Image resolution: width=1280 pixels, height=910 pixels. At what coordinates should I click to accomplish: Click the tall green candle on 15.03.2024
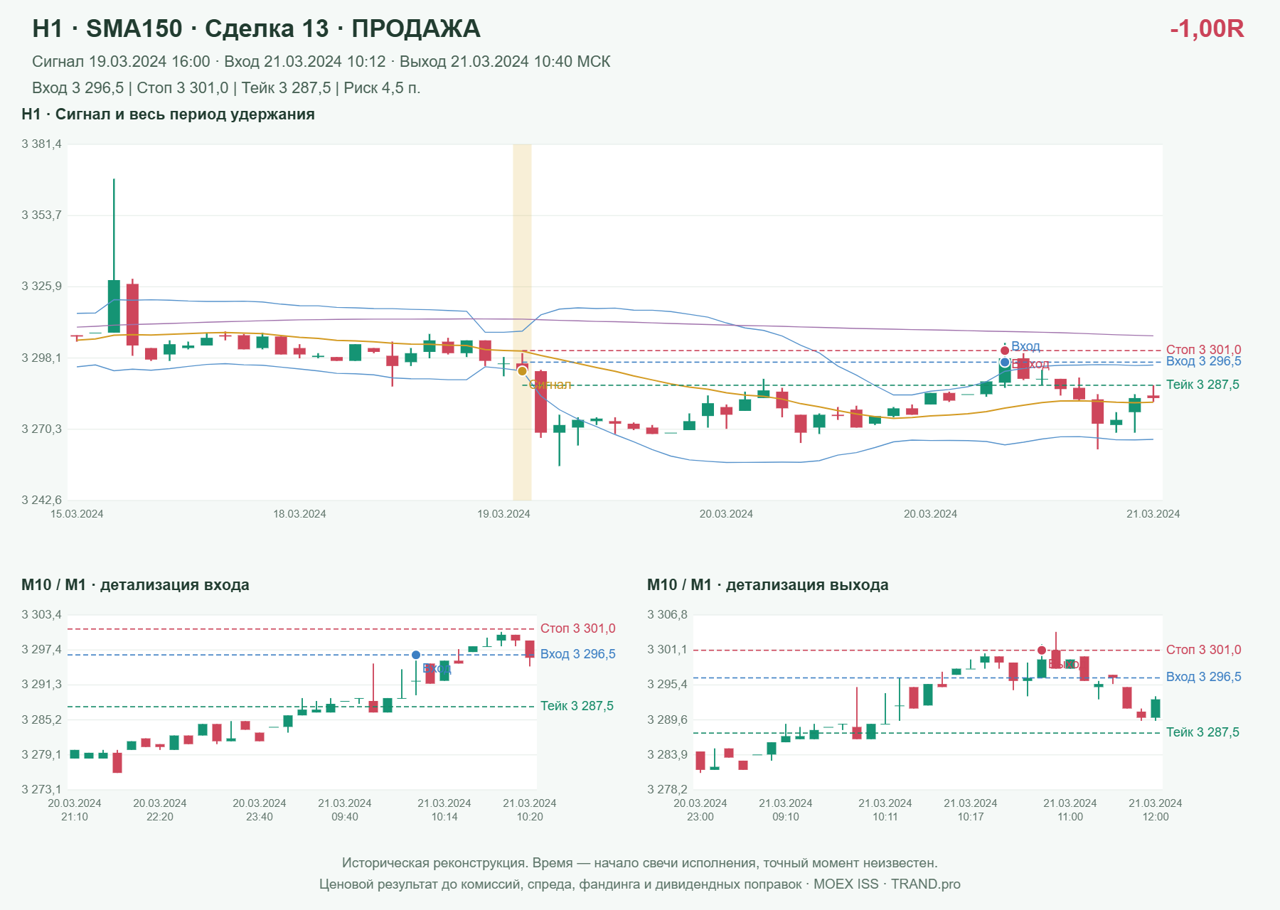pos(114,256)
